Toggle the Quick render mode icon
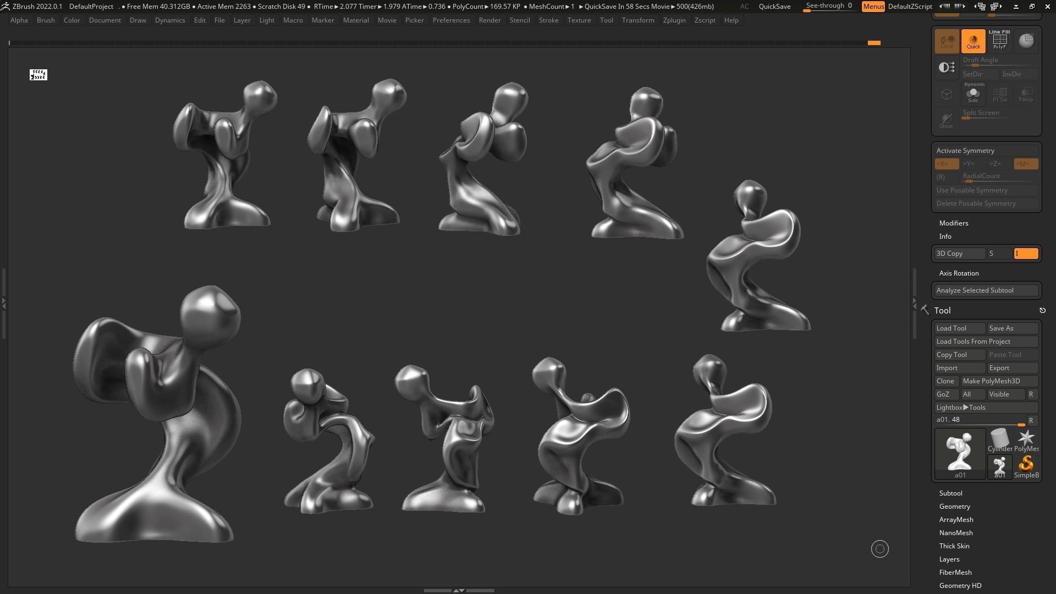Image resolution: width=1056 pixels, height=594 pixels. point(973,41)
